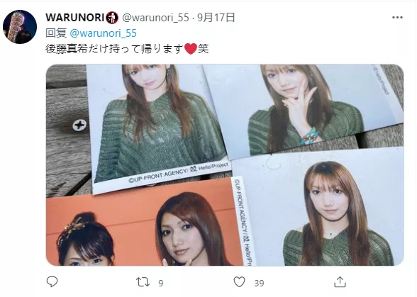
Task: Click the 回复 reply label
Action: (56, 33)
